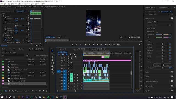The height and width of the screenshot is (99, 176).
Task: Step forward one frame
Action: 97,45
